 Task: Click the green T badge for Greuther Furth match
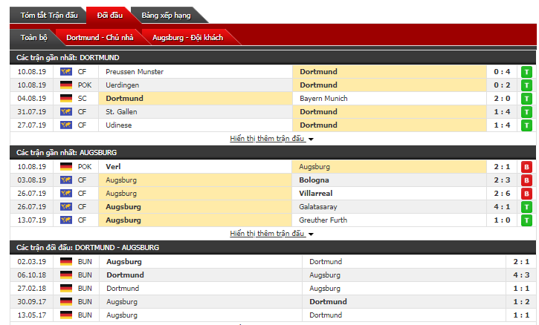point(526,220)
